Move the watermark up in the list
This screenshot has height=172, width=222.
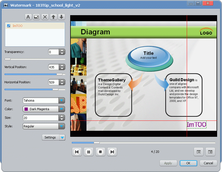(x=53, y=17)
